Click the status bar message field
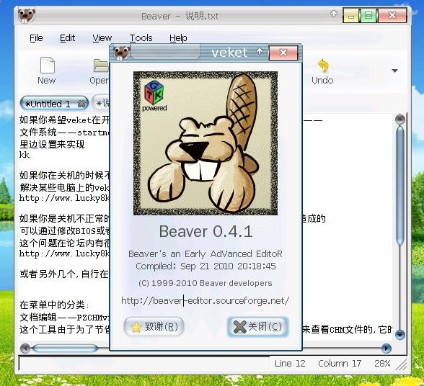 coord(144,364)
